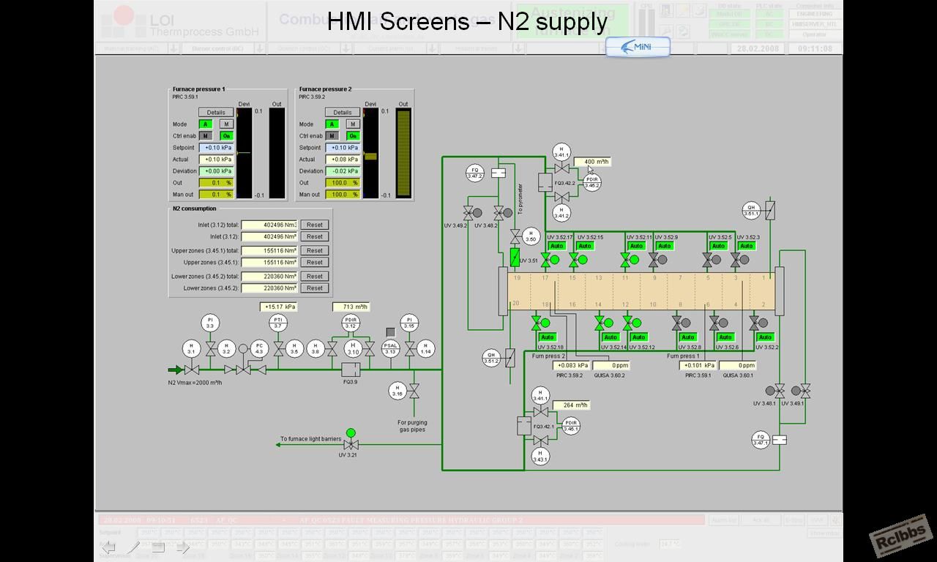Select hand valve H 3.16 for purging
937x562 pixels.
397,391
